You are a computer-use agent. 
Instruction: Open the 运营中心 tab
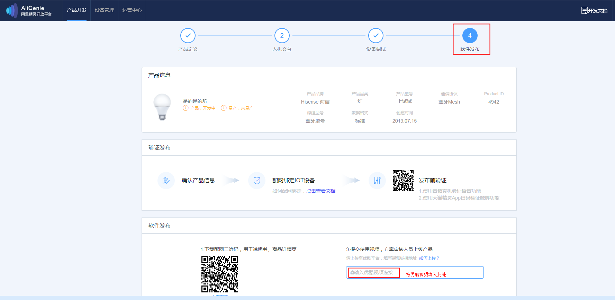(x=132, y=10)
